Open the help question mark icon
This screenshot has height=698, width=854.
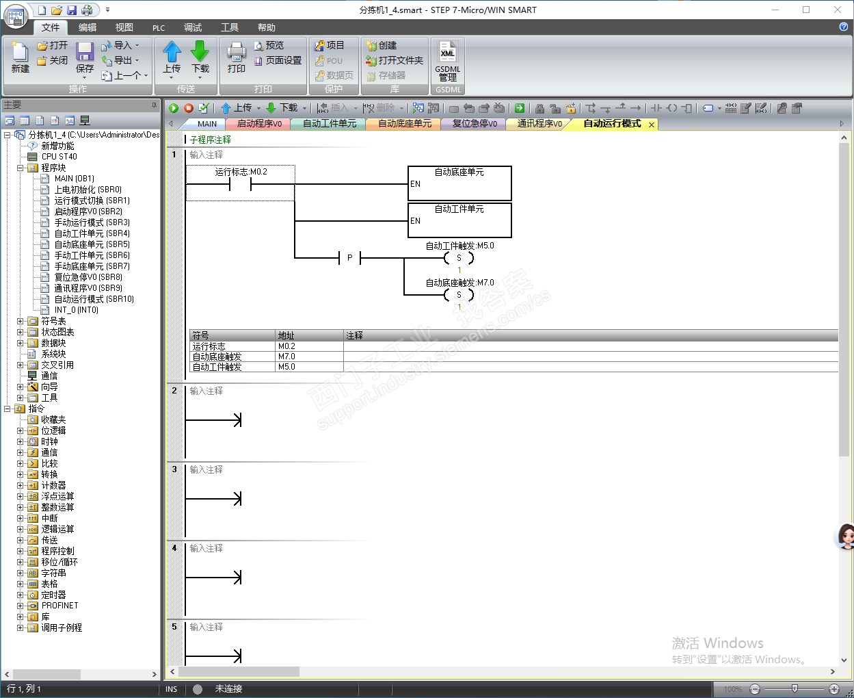[x=844, y=27]
